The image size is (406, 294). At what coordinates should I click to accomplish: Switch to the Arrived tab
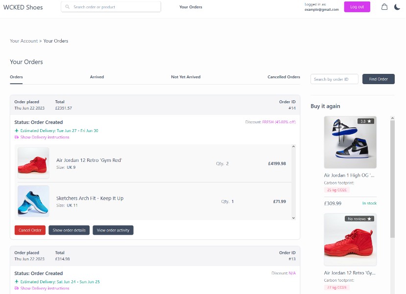(x=96, y=77)
